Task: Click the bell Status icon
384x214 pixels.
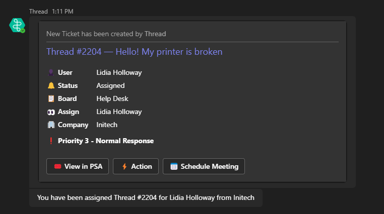Action: (x=51, y=85)
